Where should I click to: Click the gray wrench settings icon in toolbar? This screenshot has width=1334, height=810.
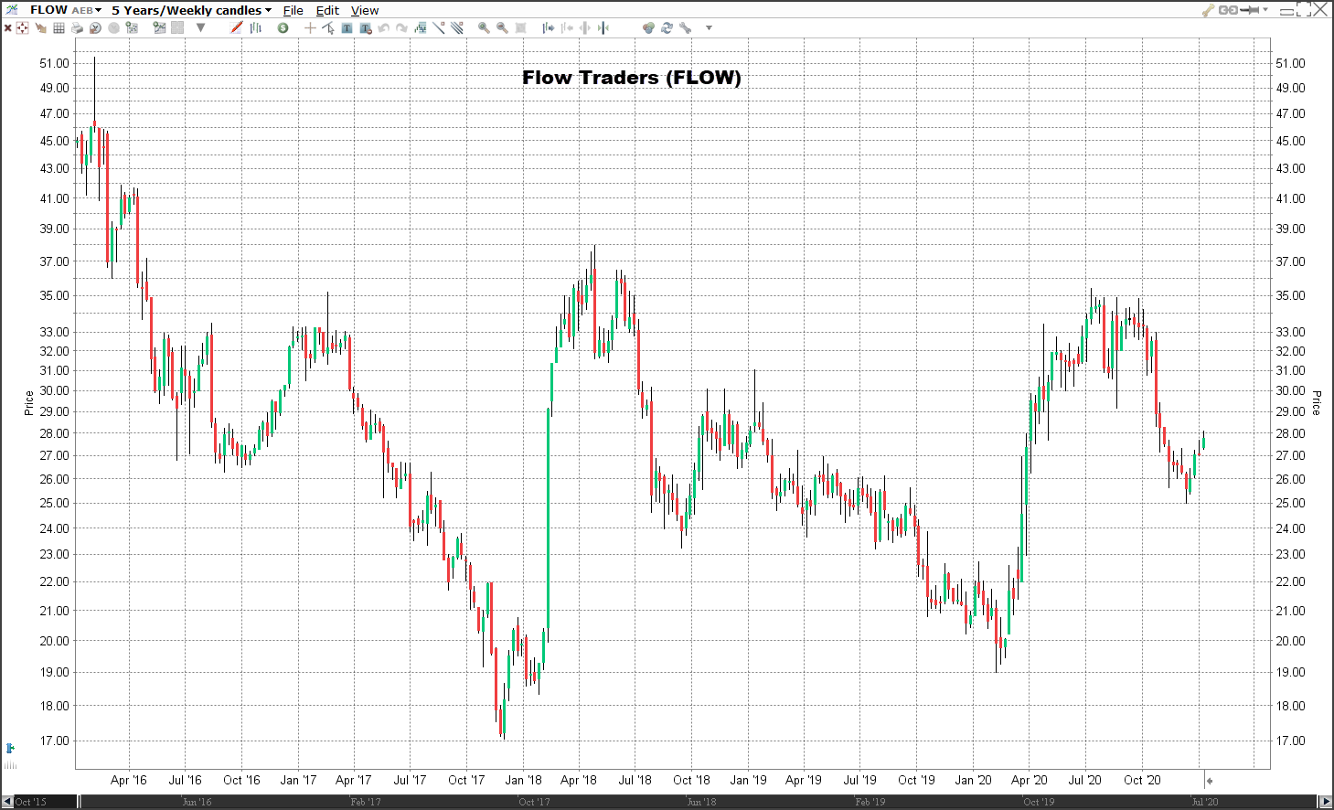pyautogui.click(x=685, y=27)
